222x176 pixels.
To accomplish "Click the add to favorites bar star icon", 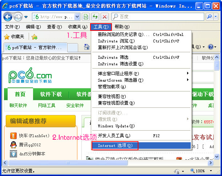I will point(35,37).
